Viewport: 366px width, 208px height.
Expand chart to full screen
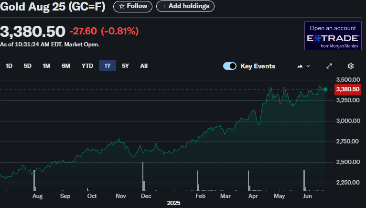tap(329, 66)
